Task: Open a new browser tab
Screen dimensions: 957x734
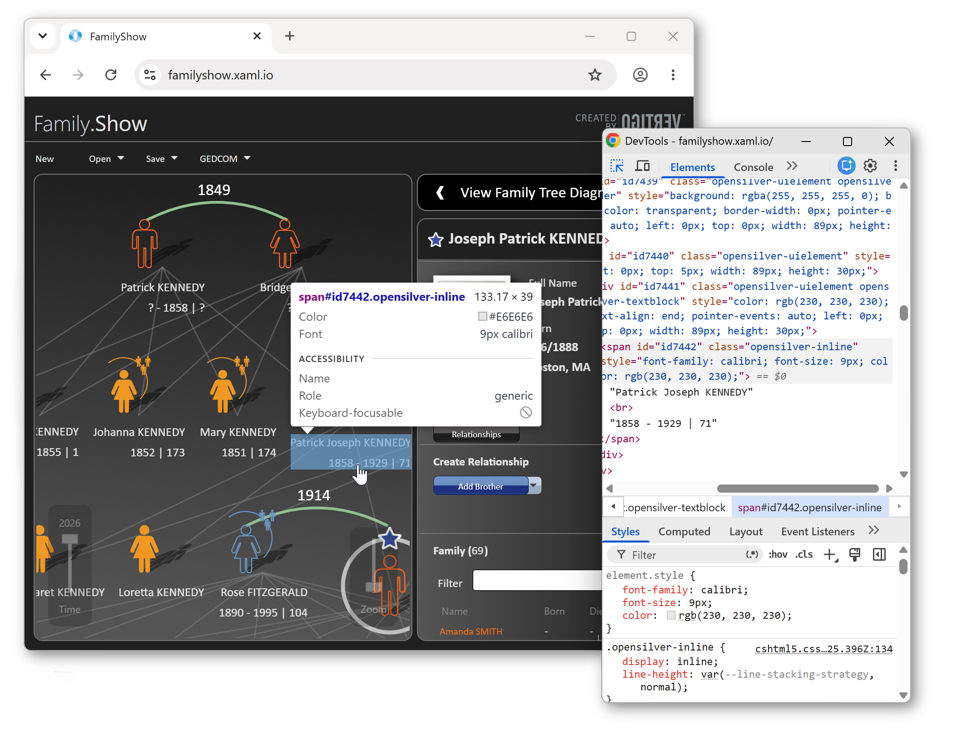Action: [290, 36]
